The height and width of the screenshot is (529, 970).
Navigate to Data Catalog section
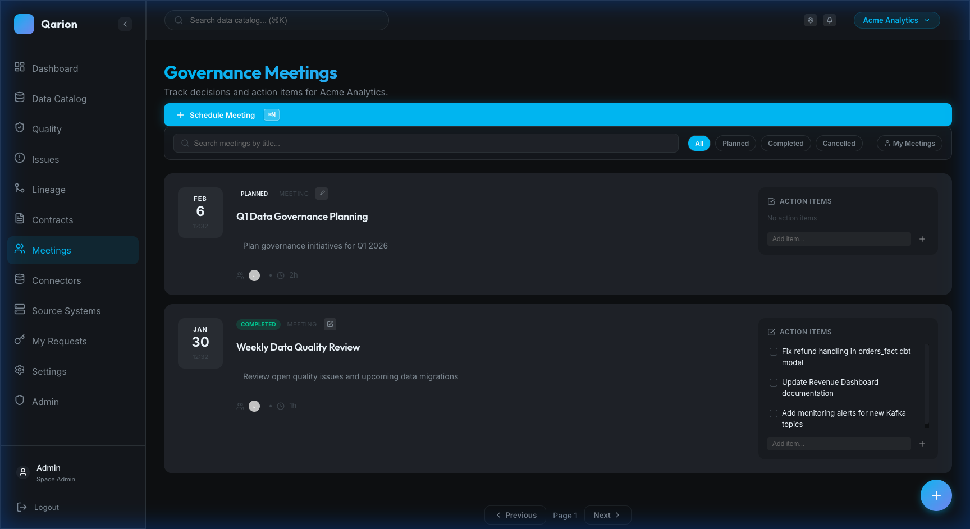coord(59,99)
